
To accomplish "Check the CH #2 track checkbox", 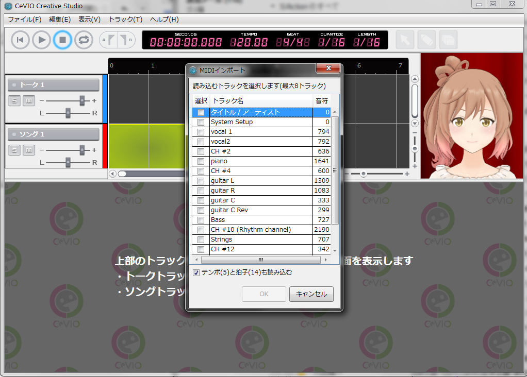I will click(x=201, y=151).
